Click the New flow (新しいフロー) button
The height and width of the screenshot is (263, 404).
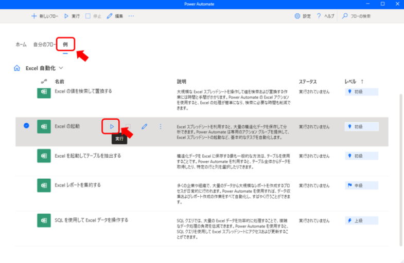(45, 16)
